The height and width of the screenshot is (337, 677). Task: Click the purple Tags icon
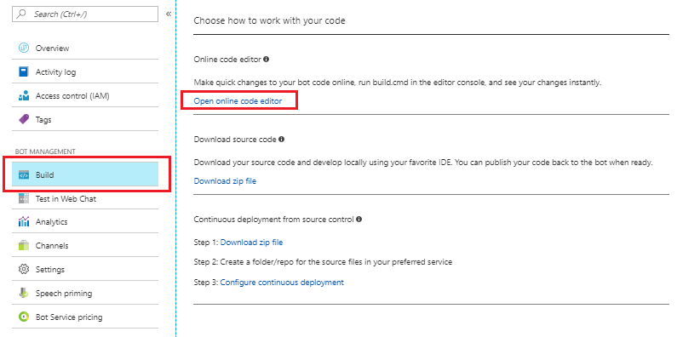[23, 119]
